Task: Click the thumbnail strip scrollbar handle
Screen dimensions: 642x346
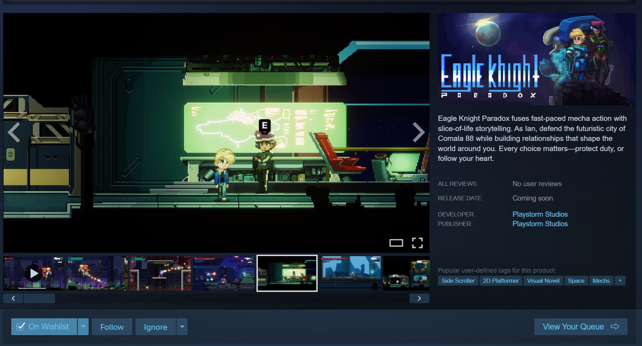Action: (39, 298)
